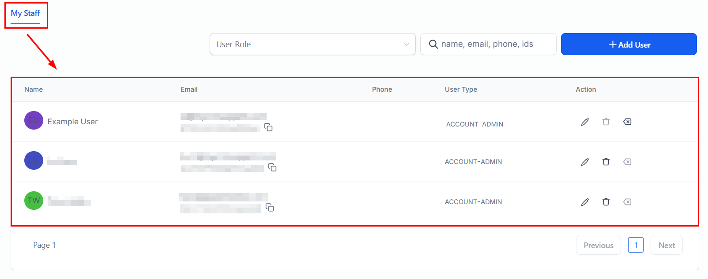The height and width of the screenshot is (279, 708).
Task: Delete second row user with trash icon
Action: (x=606, y=162)
